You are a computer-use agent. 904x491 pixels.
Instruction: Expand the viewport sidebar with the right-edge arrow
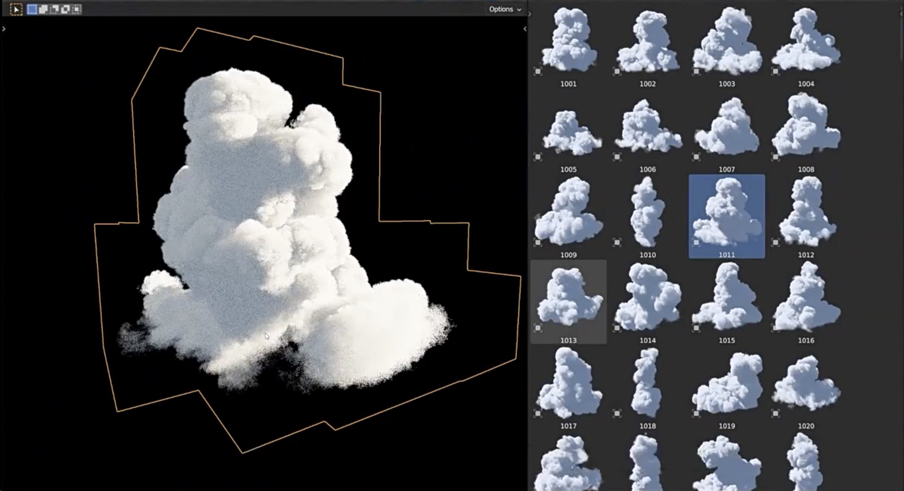click(x=525, y=29)
